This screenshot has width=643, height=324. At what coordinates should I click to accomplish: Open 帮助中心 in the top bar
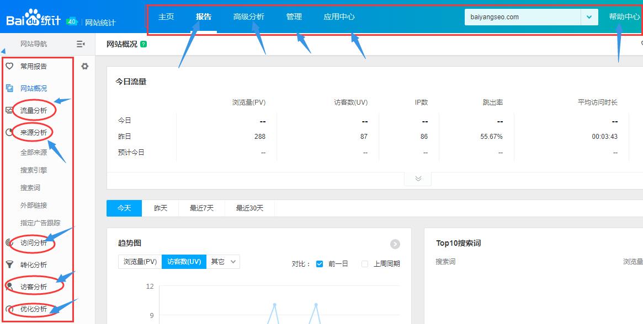[624, 17]
